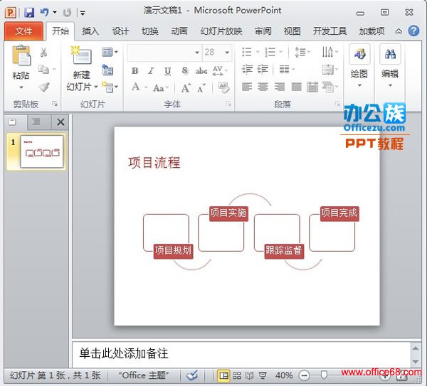Image resolution: width=427 pixels, height=386 pixels.
Task: Open the font size 28 dropdown
Action: click(227, 52)
